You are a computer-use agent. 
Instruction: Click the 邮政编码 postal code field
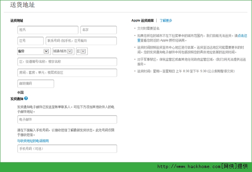point(35,84)
